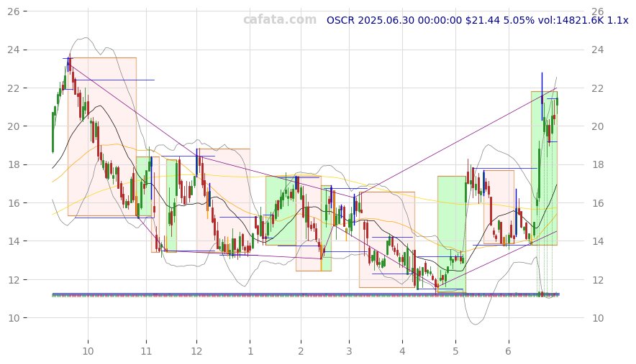Select month 12 on the bottom time axis
Viewport: 636px width, 364px height.
point(196,351)
